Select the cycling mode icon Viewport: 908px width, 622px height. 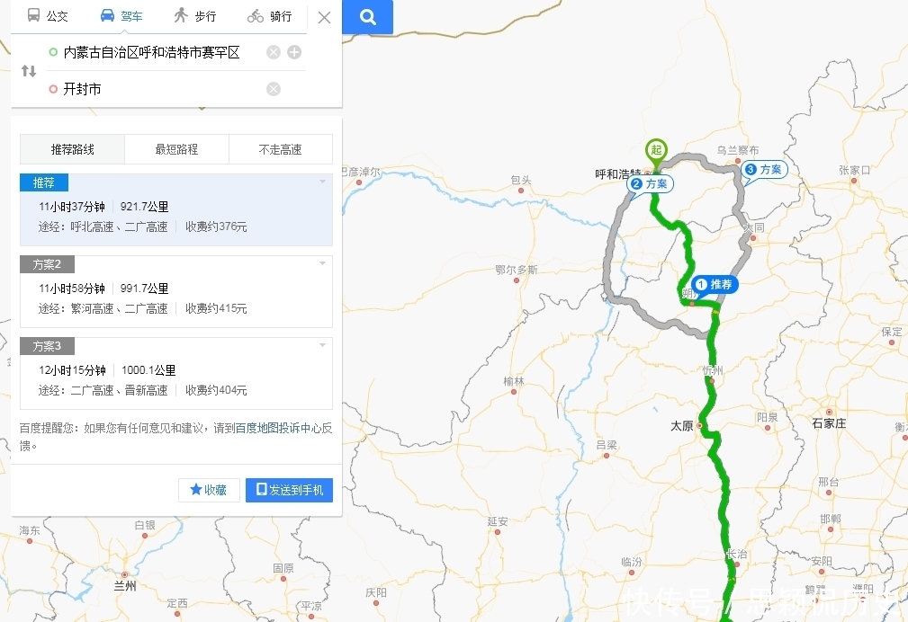tap(256, 16)
